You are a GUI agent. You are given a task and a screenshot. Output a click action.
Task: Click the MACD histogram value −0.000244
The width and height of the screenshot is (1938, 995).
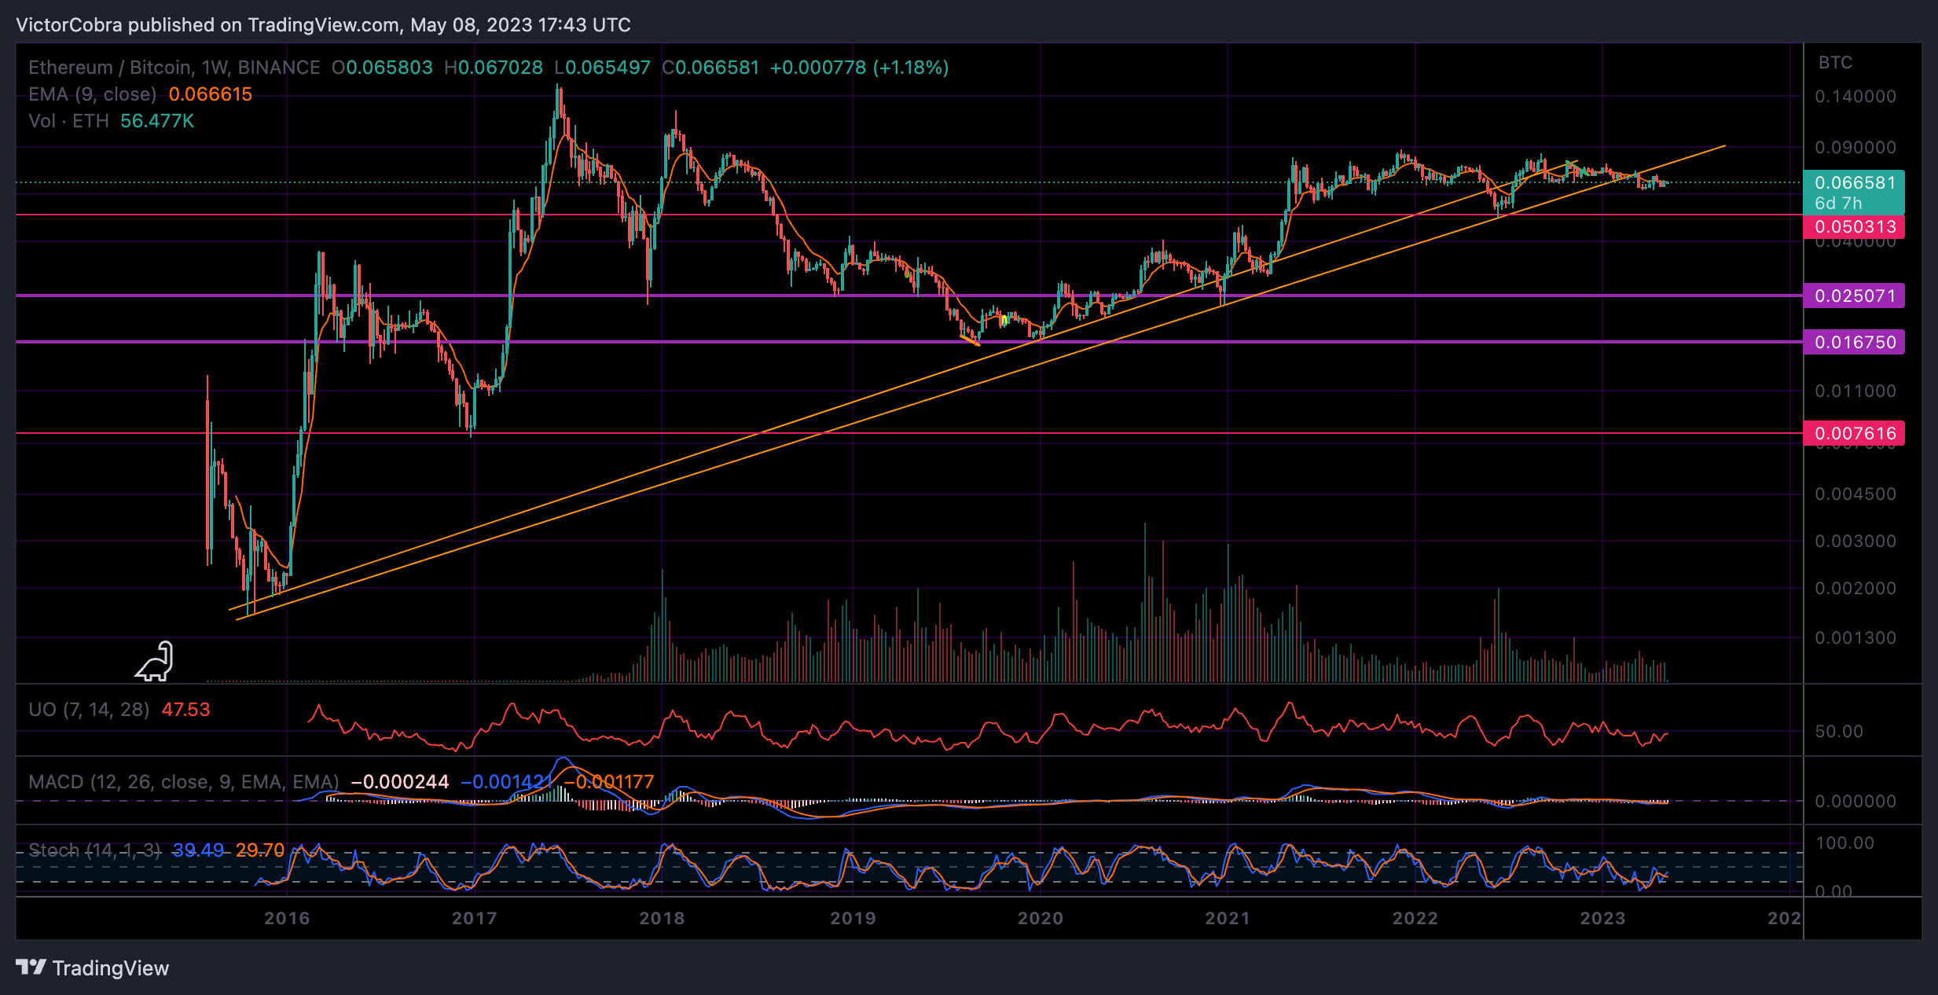[399, 782]
